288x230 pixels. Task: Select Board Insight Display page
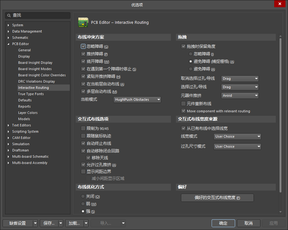(x=35, y=63)
